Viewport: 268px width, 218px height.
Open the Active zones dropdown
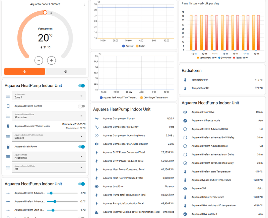pyautogui.click(x=49, y=96)
